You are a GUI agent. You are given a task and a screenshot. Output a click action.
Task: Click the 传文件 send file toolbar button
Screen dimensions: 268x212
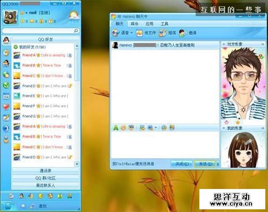[146, 33]
